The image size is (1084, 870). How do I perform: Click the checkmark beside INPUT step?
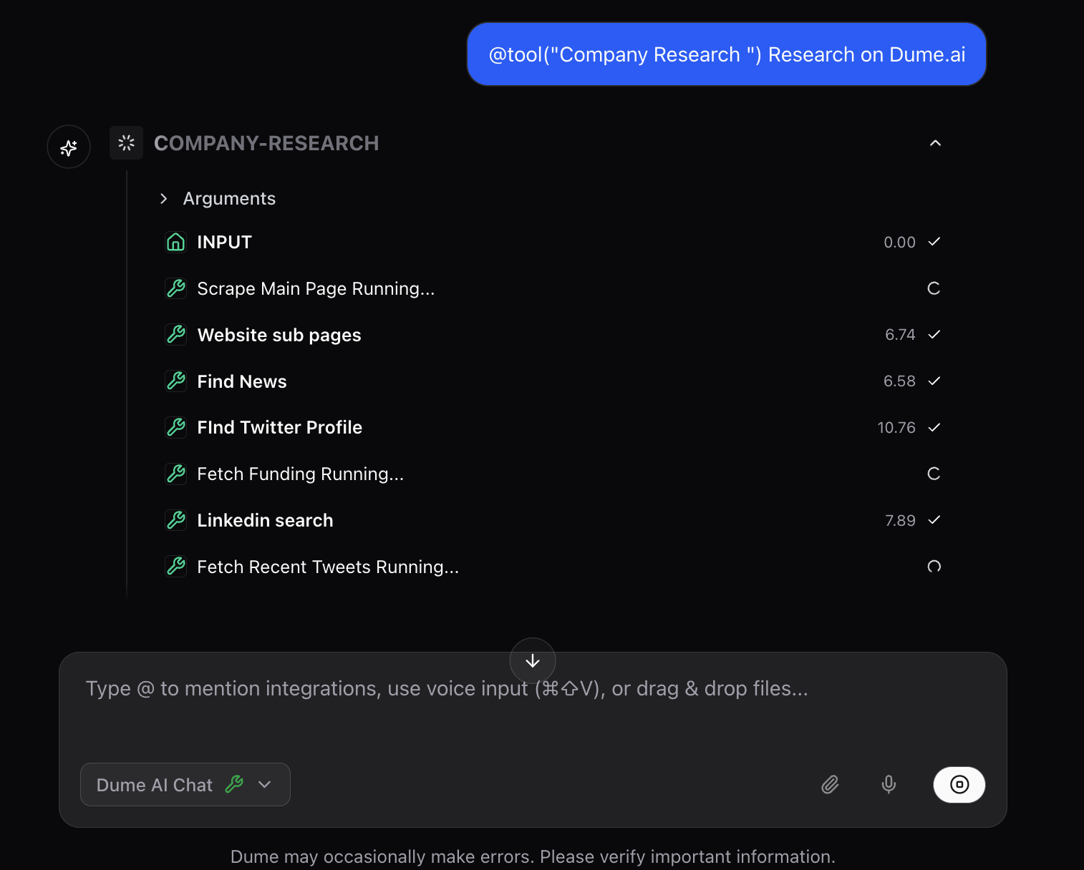934,242
